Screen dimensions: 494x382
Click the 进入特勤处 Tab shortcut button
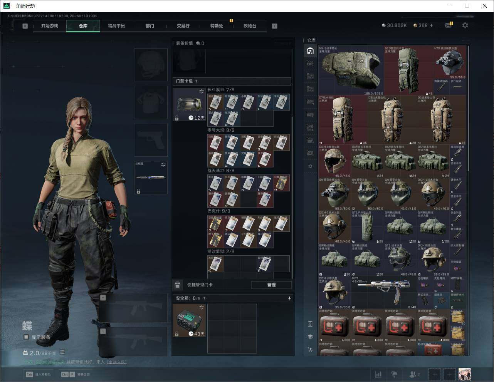38,374
